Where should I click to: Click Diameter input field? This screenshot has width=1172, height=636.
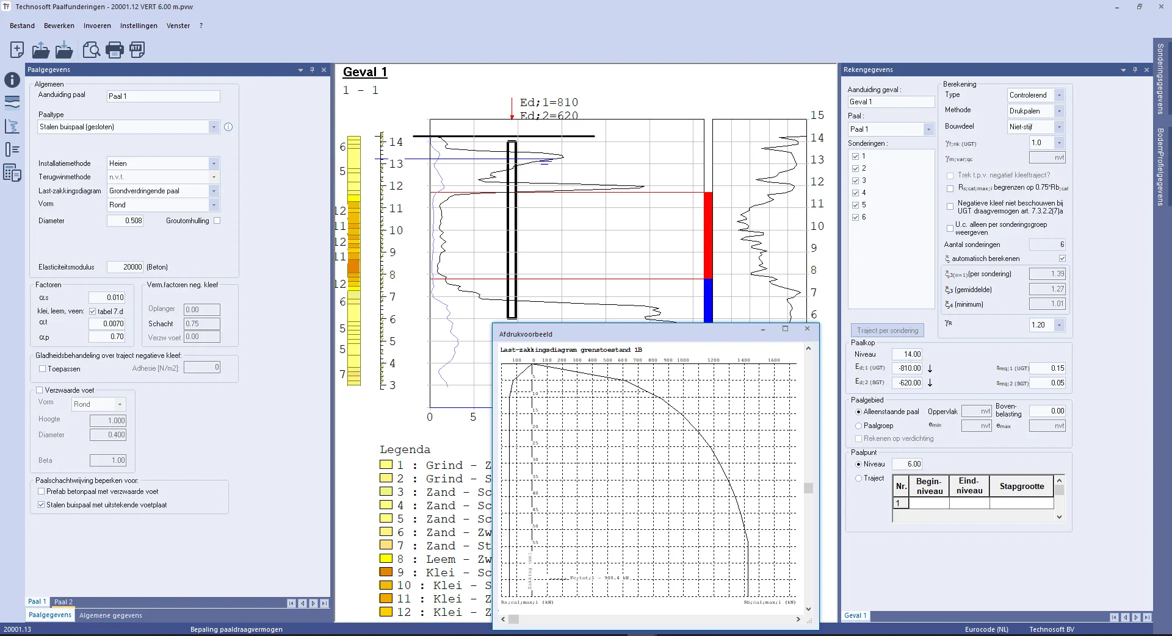pos(125,221)
